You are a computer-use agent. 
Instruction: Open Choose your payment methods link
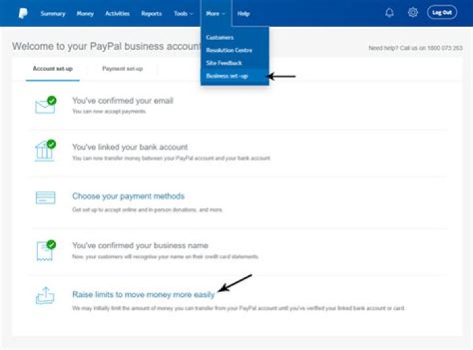point(128,196)
